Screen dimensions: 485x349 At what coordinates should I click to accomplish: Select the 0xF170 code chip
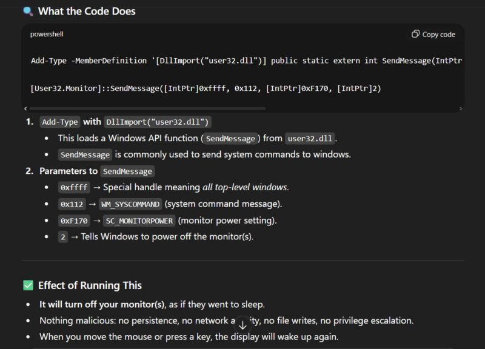tap(73, 221)
